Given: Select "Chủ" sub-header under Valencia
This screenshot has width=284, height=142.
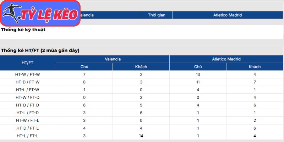Looking at the screenshot, I should (84, 67).
